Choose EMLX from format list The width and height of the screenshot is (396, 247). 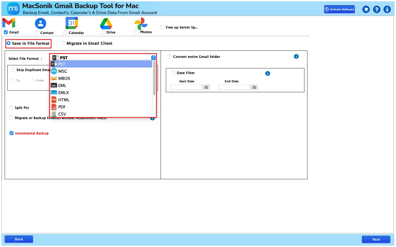pos(101,92)
